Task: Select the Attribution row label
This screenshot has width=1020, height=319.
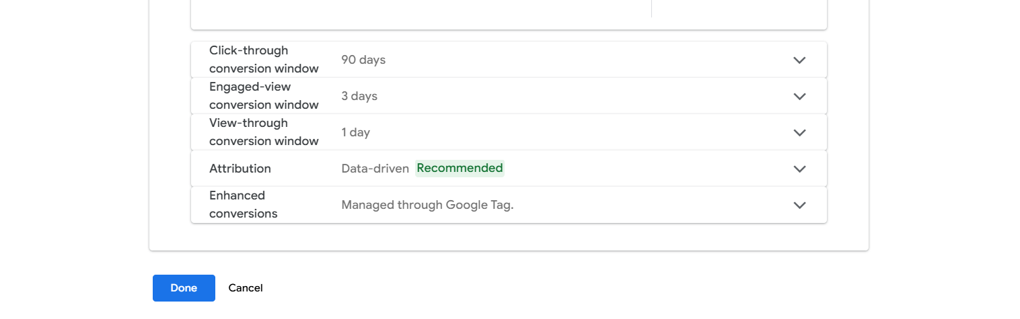Action: point(240,169)
